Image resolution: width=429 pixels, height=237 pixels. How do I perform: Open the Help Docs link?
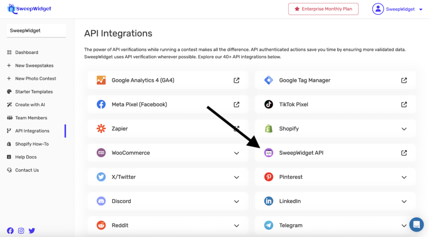(x=26, y=157)
